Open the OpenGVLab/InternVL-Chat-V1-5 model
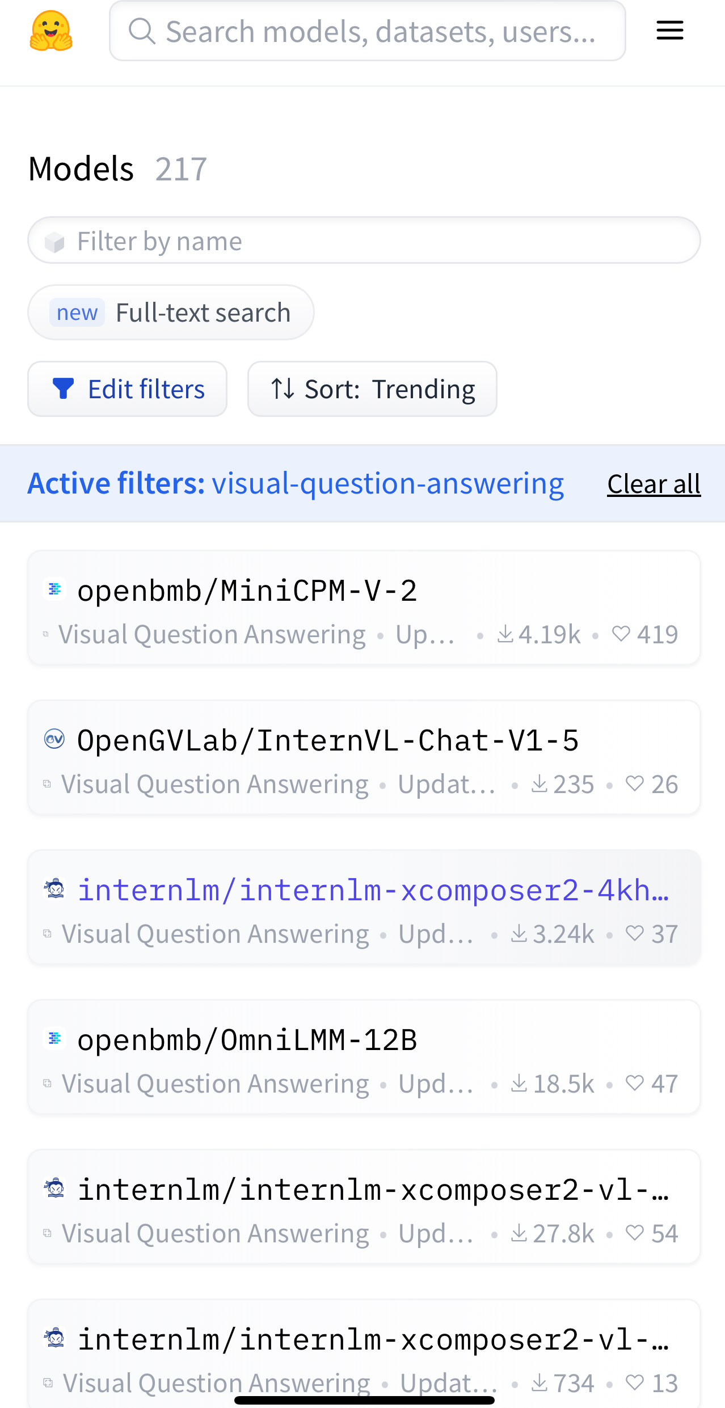 328,741
